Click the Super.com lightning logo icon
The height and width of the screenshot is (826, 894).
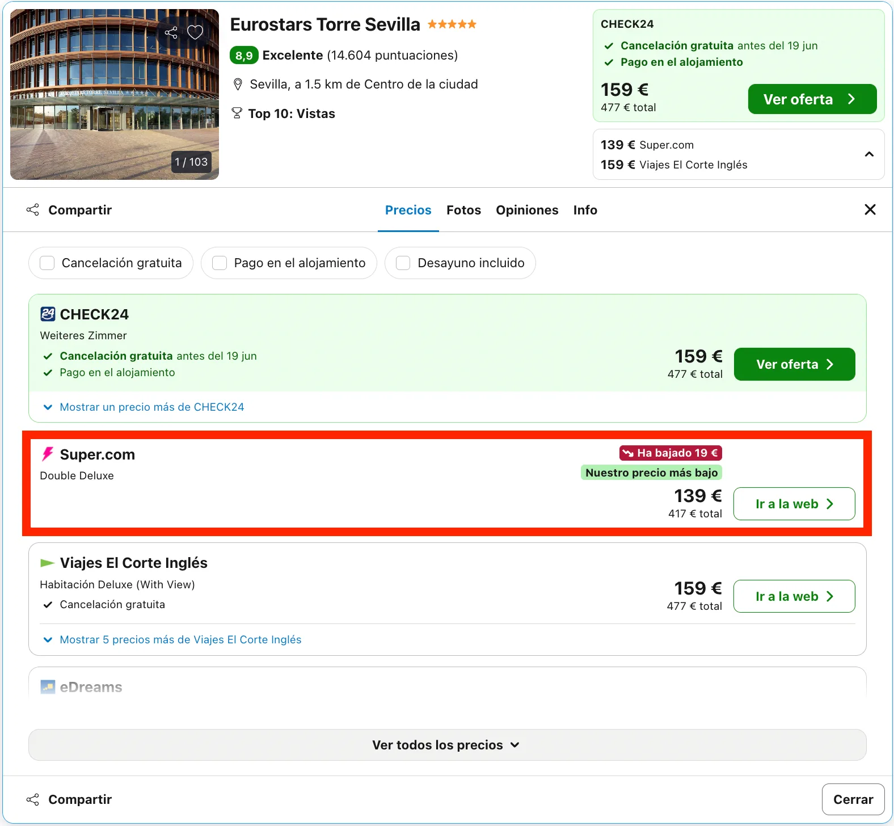click(x=48, y=454)
